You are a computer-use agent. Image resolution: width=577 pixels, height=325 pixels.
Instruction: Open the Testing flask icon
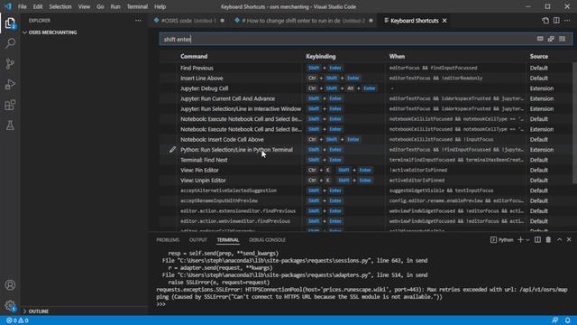pos(10,125)
